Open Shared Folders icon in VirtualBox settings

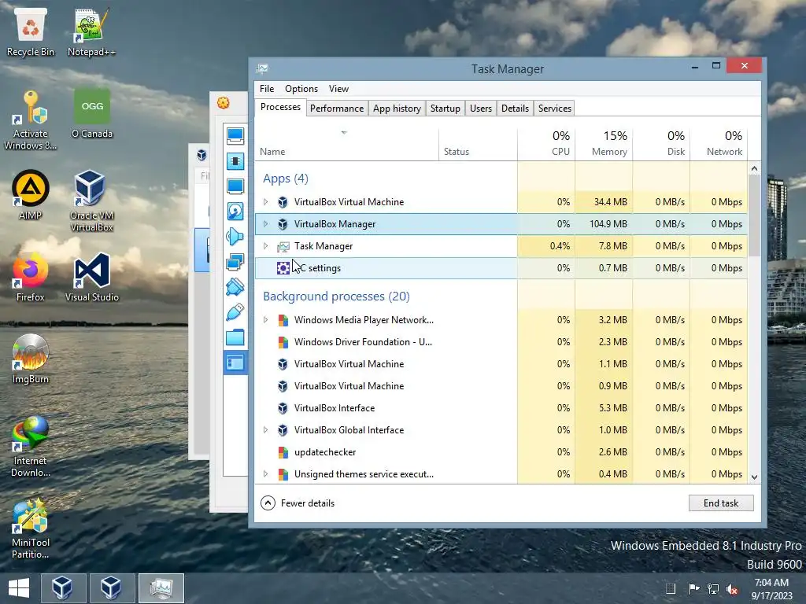coord(235,337)
